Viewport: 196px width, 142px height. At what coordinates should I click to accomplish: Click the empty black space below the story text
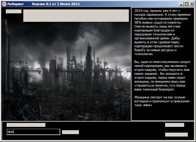pos(162,113)
